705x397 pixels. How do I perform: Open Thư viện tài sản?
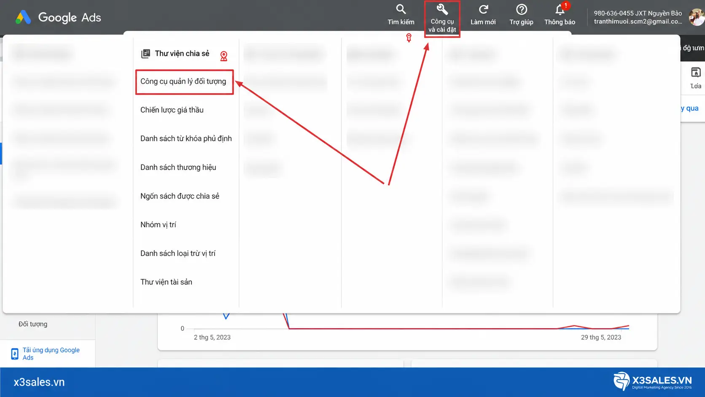point(167,282)
